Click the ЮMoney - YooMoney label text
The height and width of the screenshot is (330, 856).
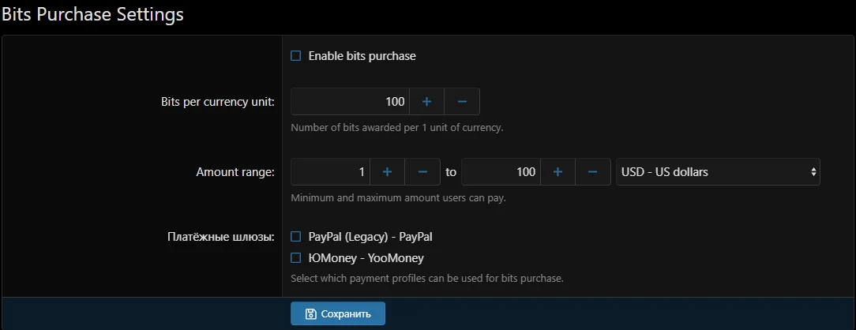(x=366, y=257)
